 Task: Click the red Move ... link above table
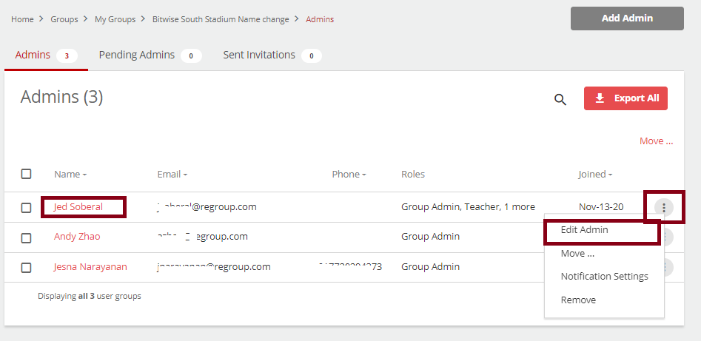tap(657, 141)
